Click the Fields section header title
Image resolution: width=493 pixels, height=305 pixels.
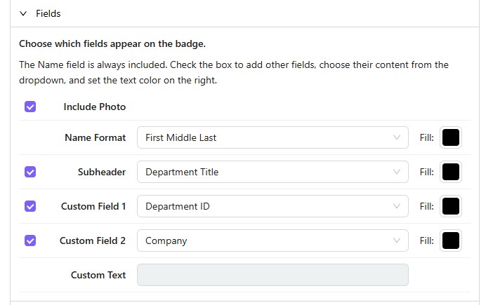pyautogui.click(x=48, y=13)
